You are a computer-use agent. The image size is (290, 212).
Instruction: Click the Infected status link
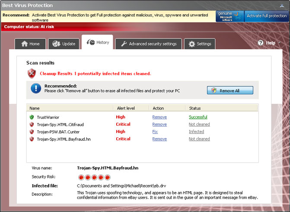tap(196, 132)
